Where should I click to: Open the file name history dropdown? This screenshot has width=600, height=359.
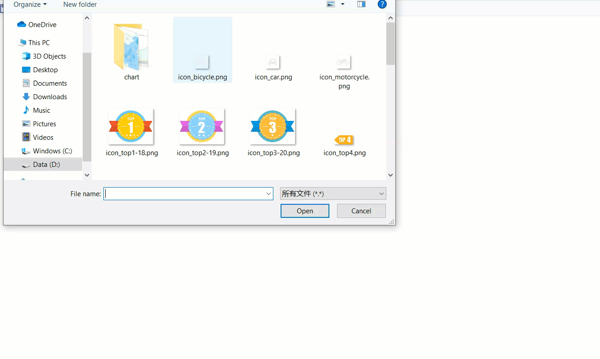268,193
